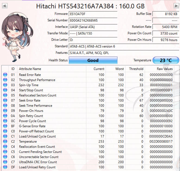Click the Current column header
This screenshot has width=180, height=171.
point(96,69)
